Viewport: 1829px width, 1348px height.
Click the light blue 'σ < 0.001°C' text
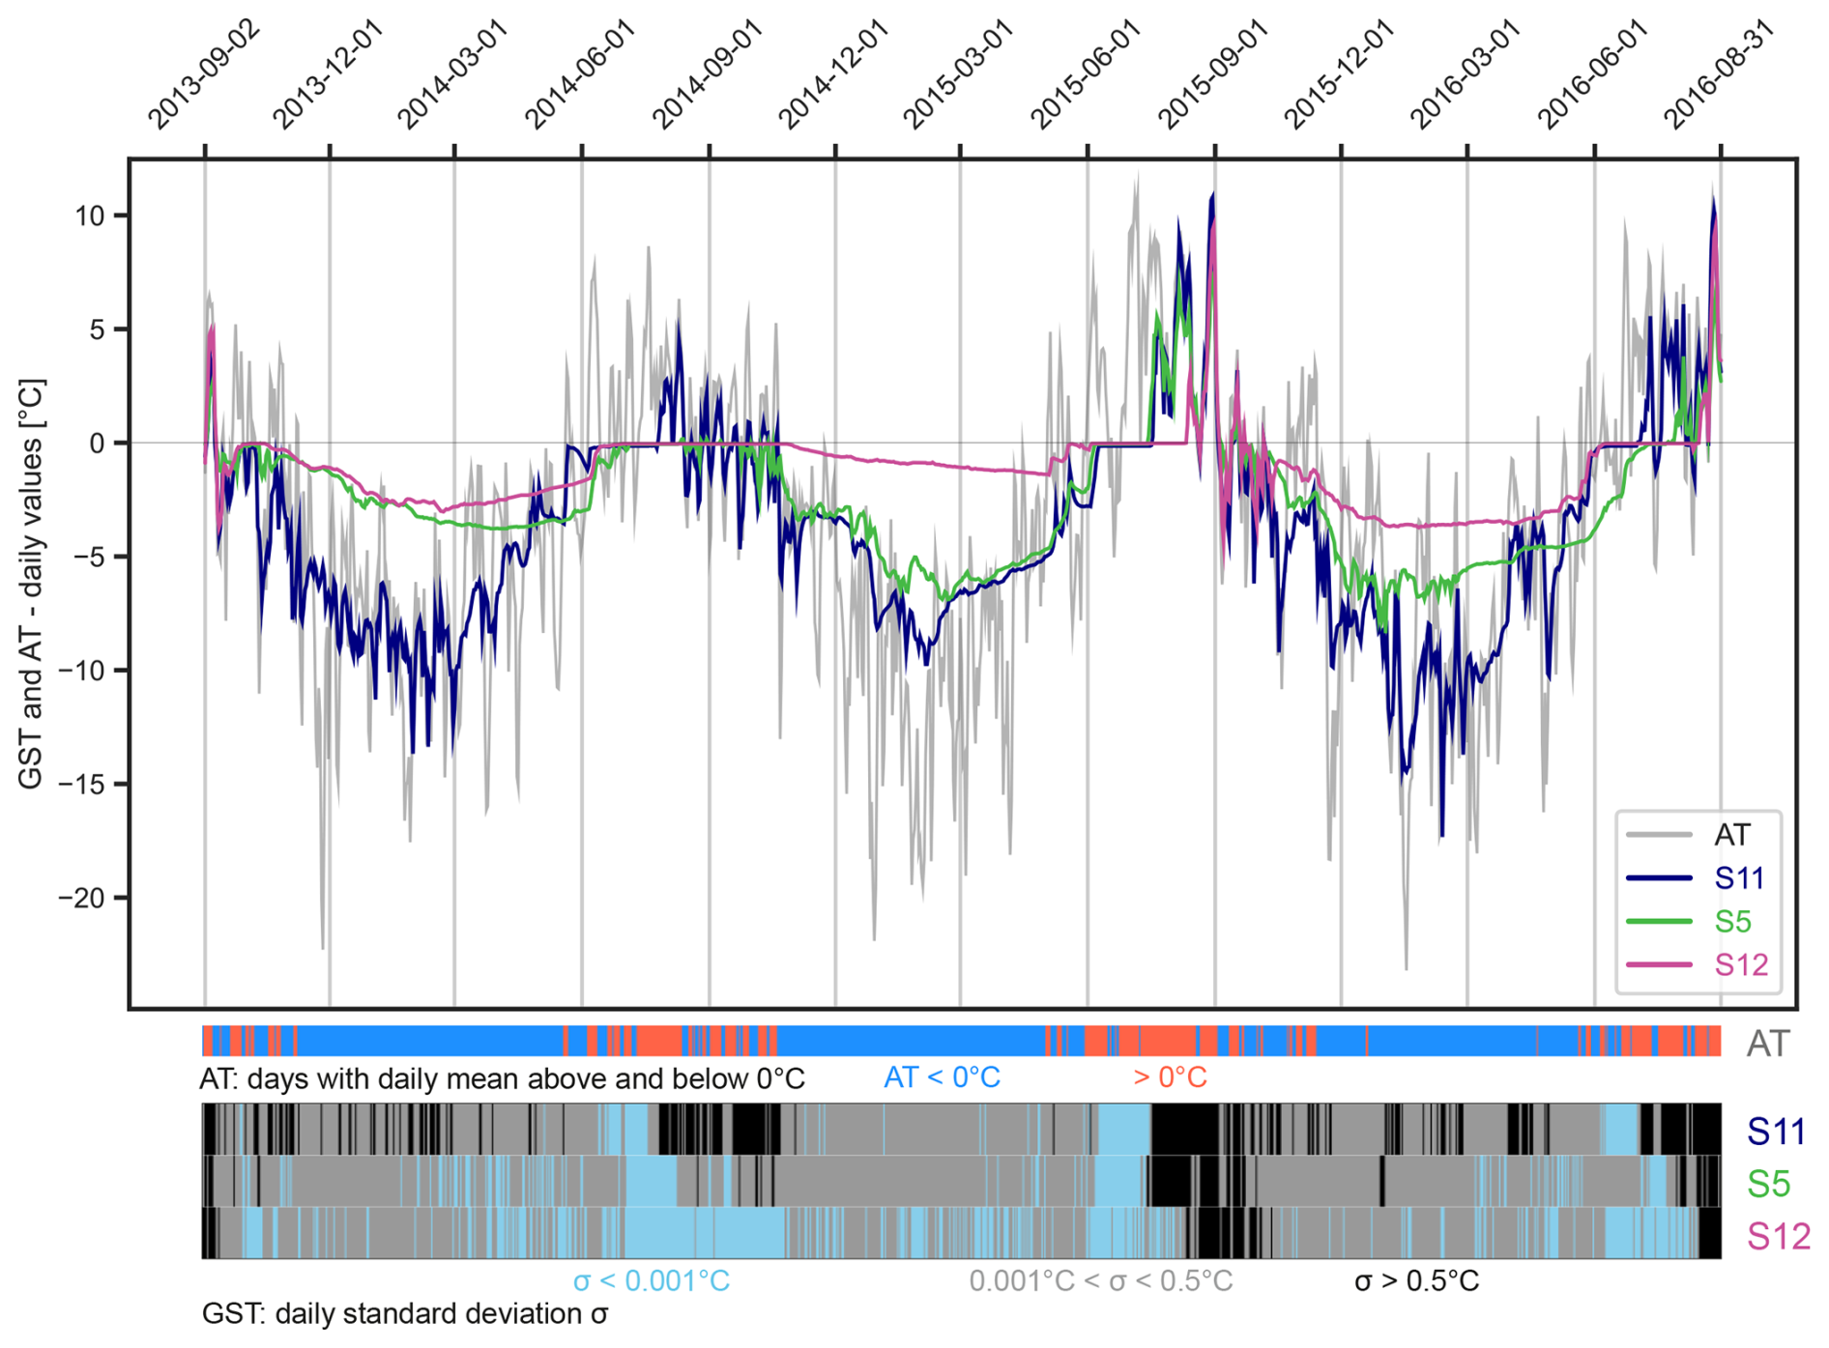point(651,1281)
